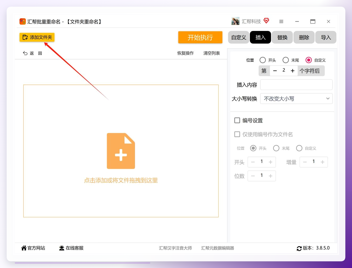
Task: Minimize the application window
Action: pyautogui.click(x=297, y=22)
